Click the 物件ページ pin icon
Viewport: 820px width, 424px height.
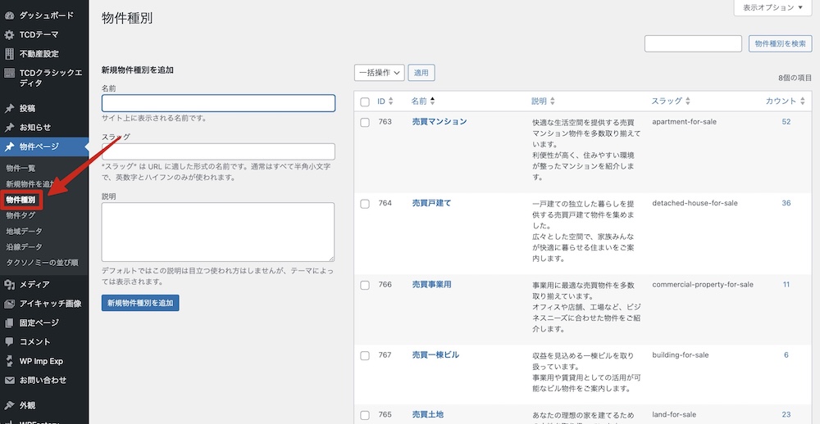click(x=9, y=147)
